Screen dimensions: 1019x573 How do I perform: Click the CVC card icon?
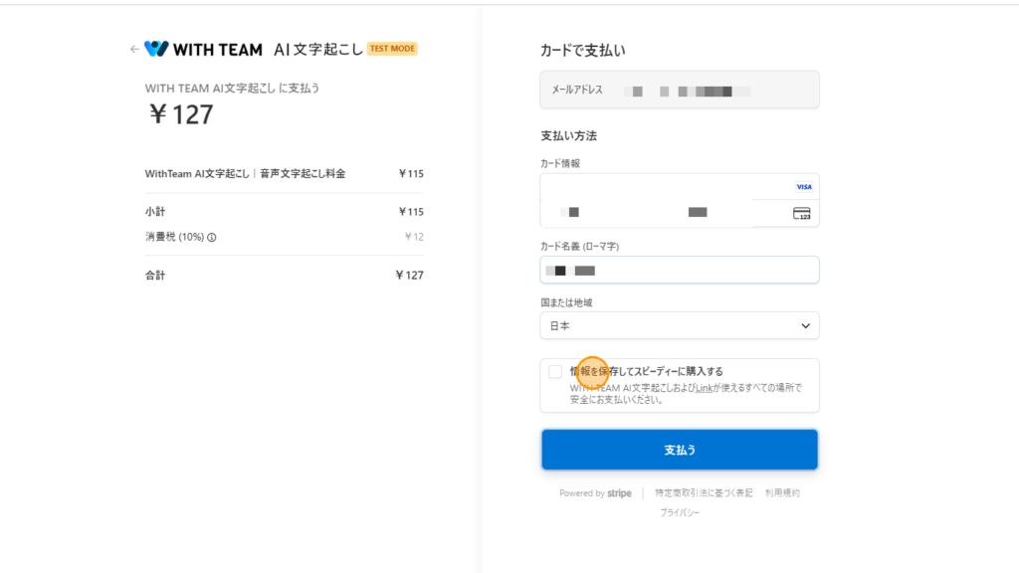[x=802, y=213]
